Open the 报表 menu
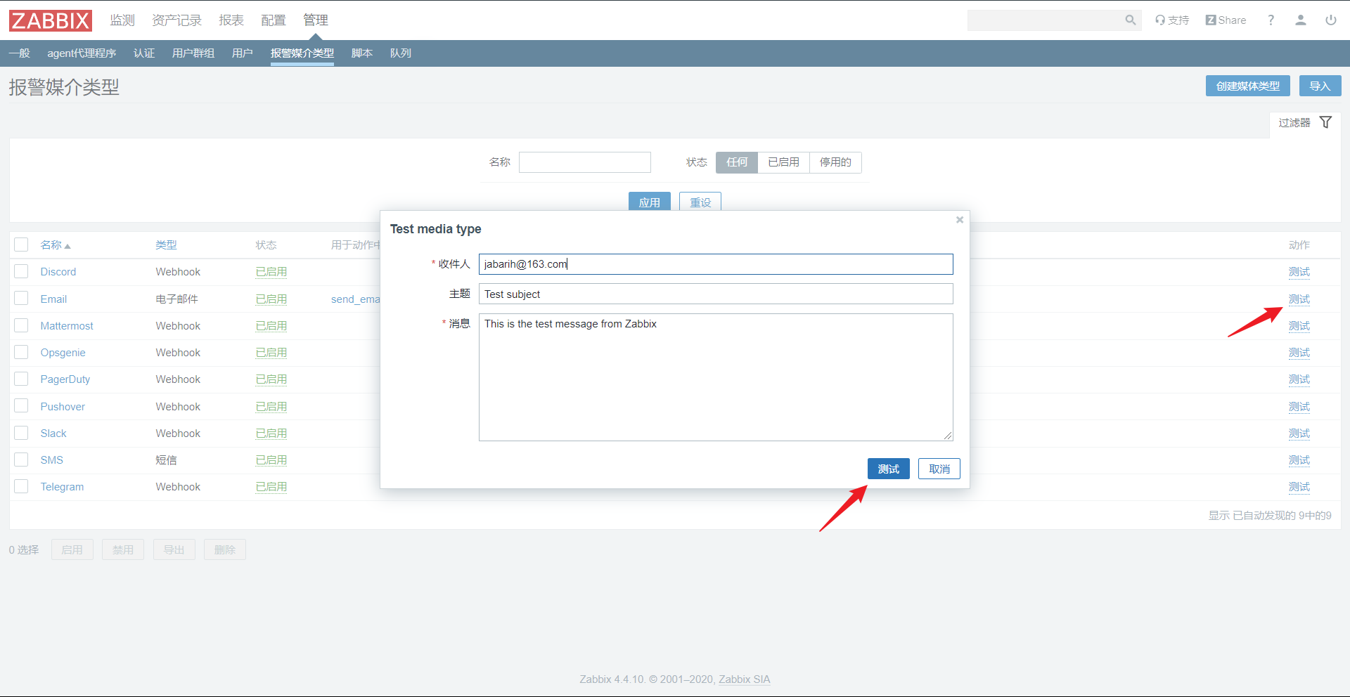 pos(231,20)
